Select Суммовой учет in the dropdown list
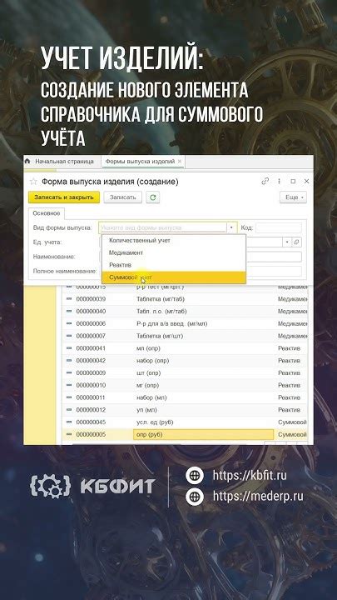The width and height of the screenshot is (337, 600). 173,277
